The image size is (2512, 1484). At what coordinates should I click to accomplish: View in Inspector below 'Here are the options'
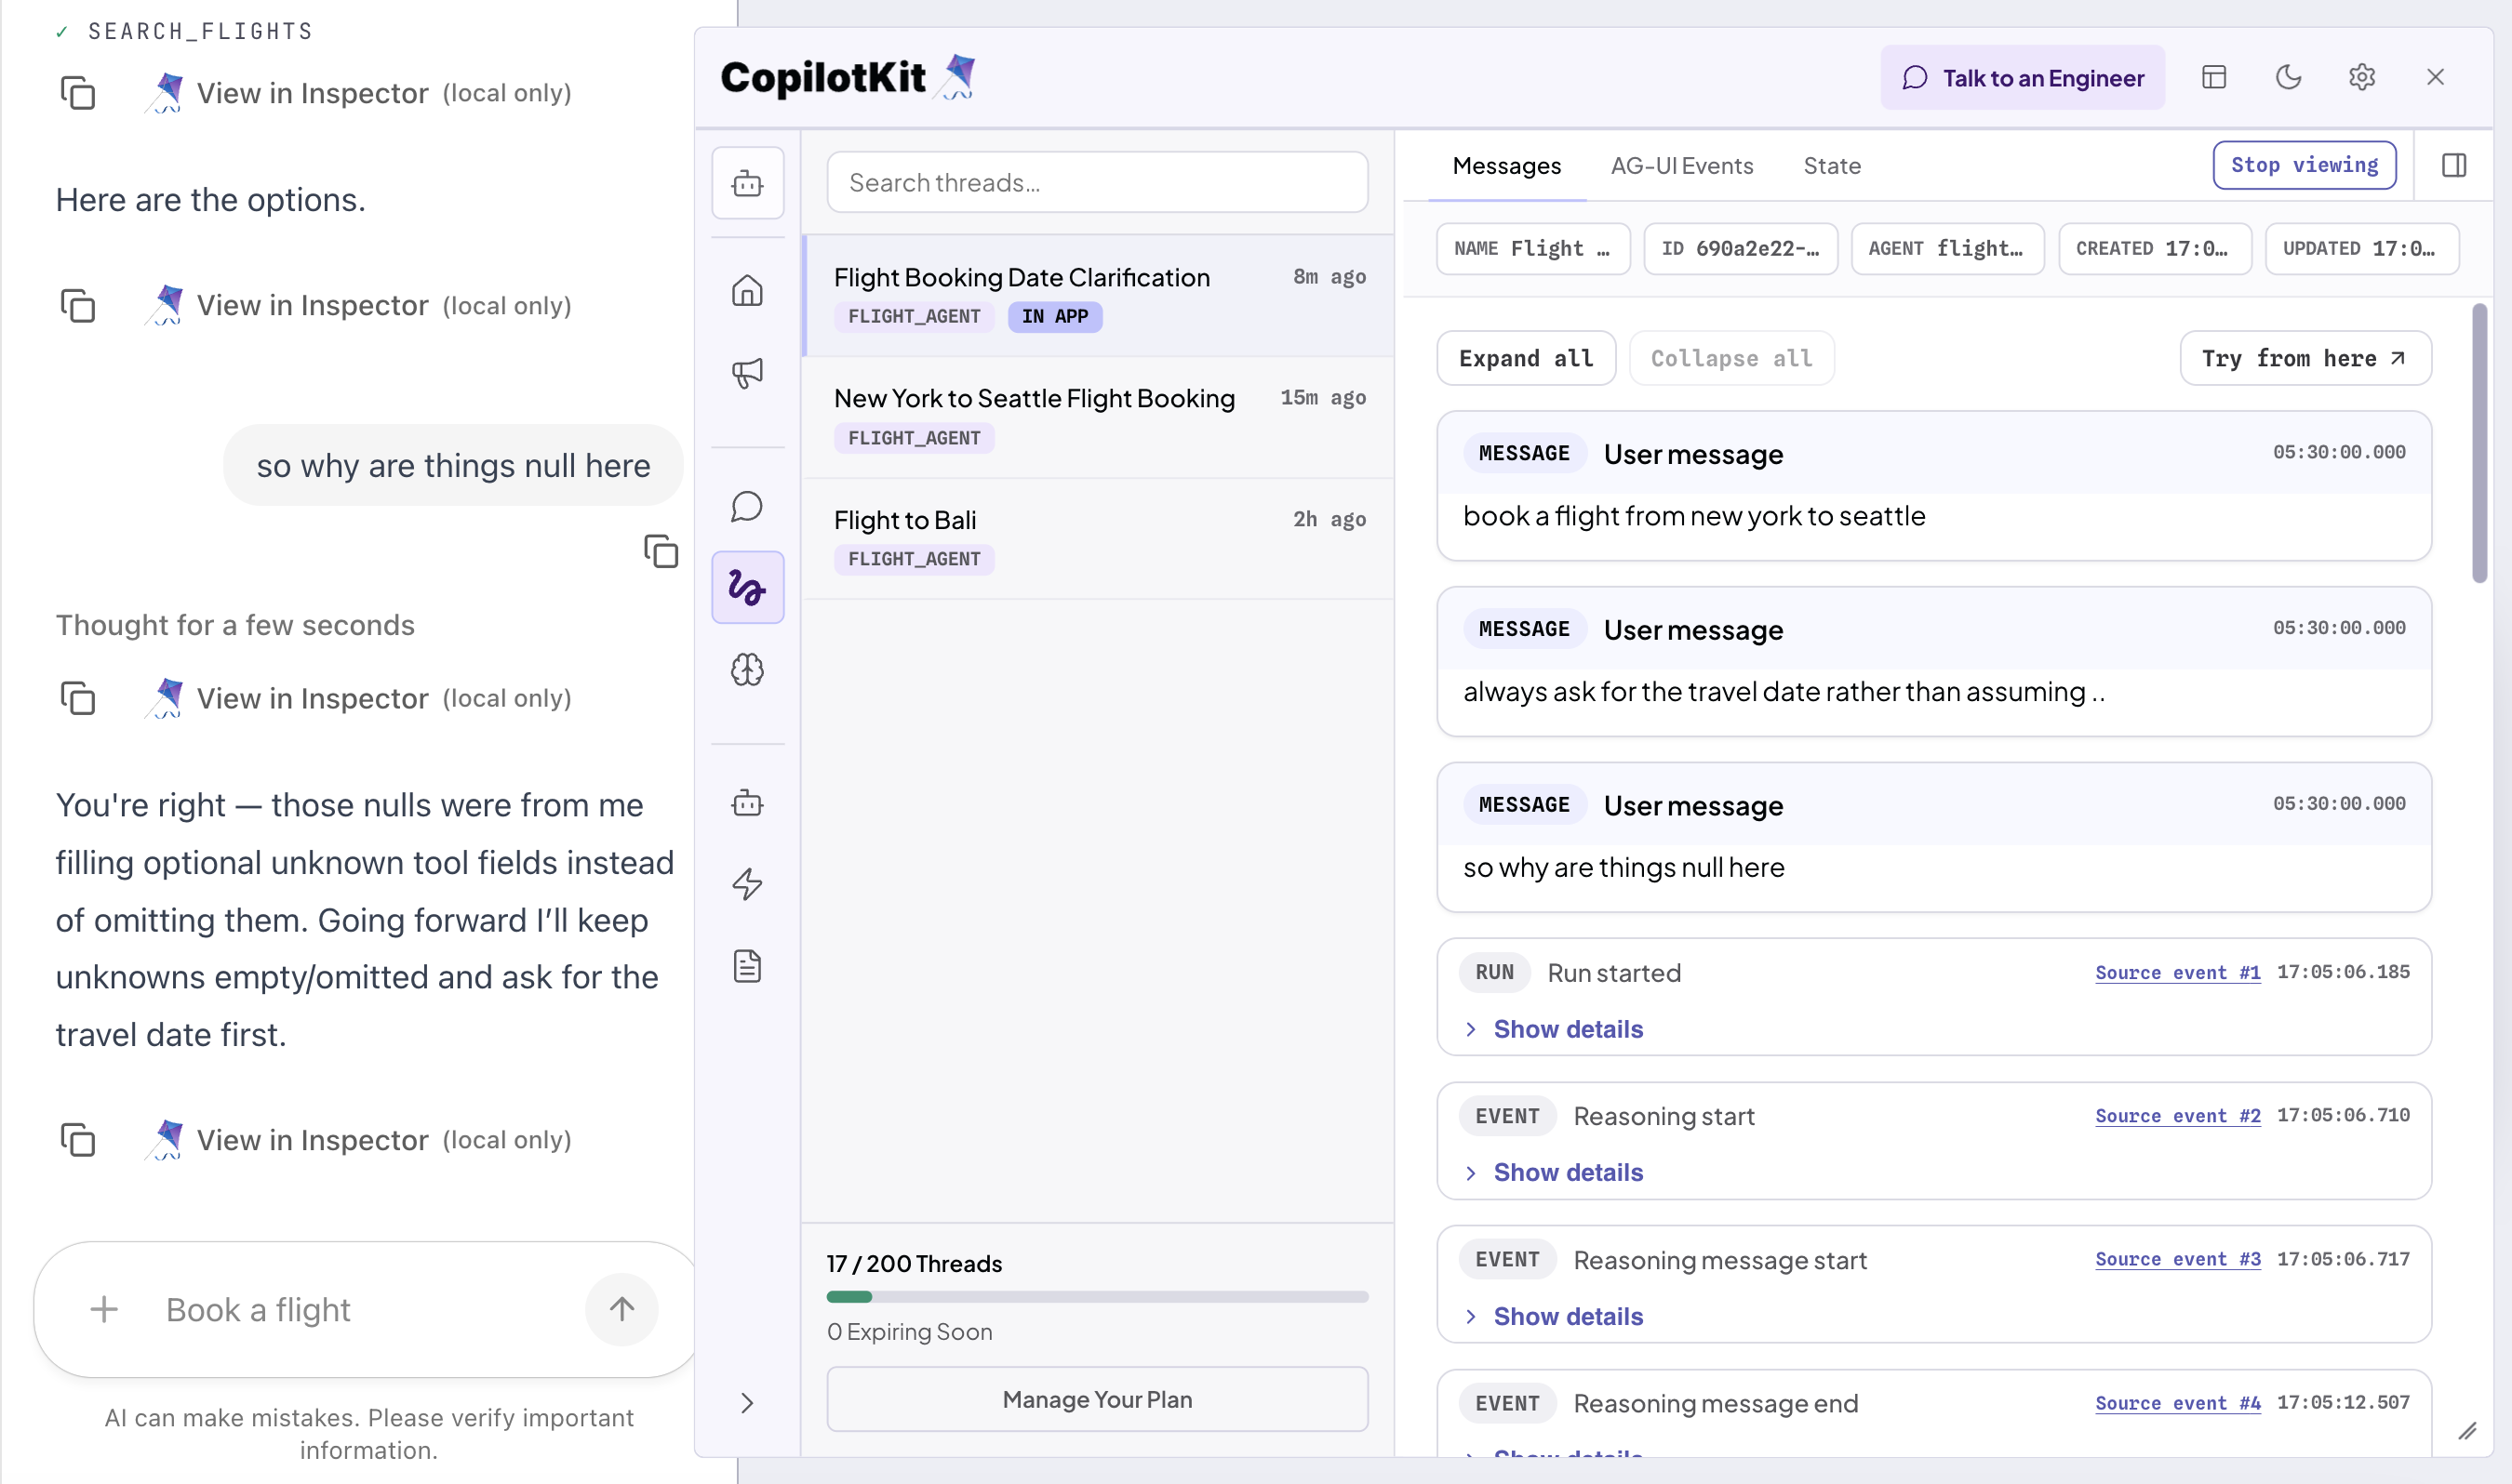point(358,306)
